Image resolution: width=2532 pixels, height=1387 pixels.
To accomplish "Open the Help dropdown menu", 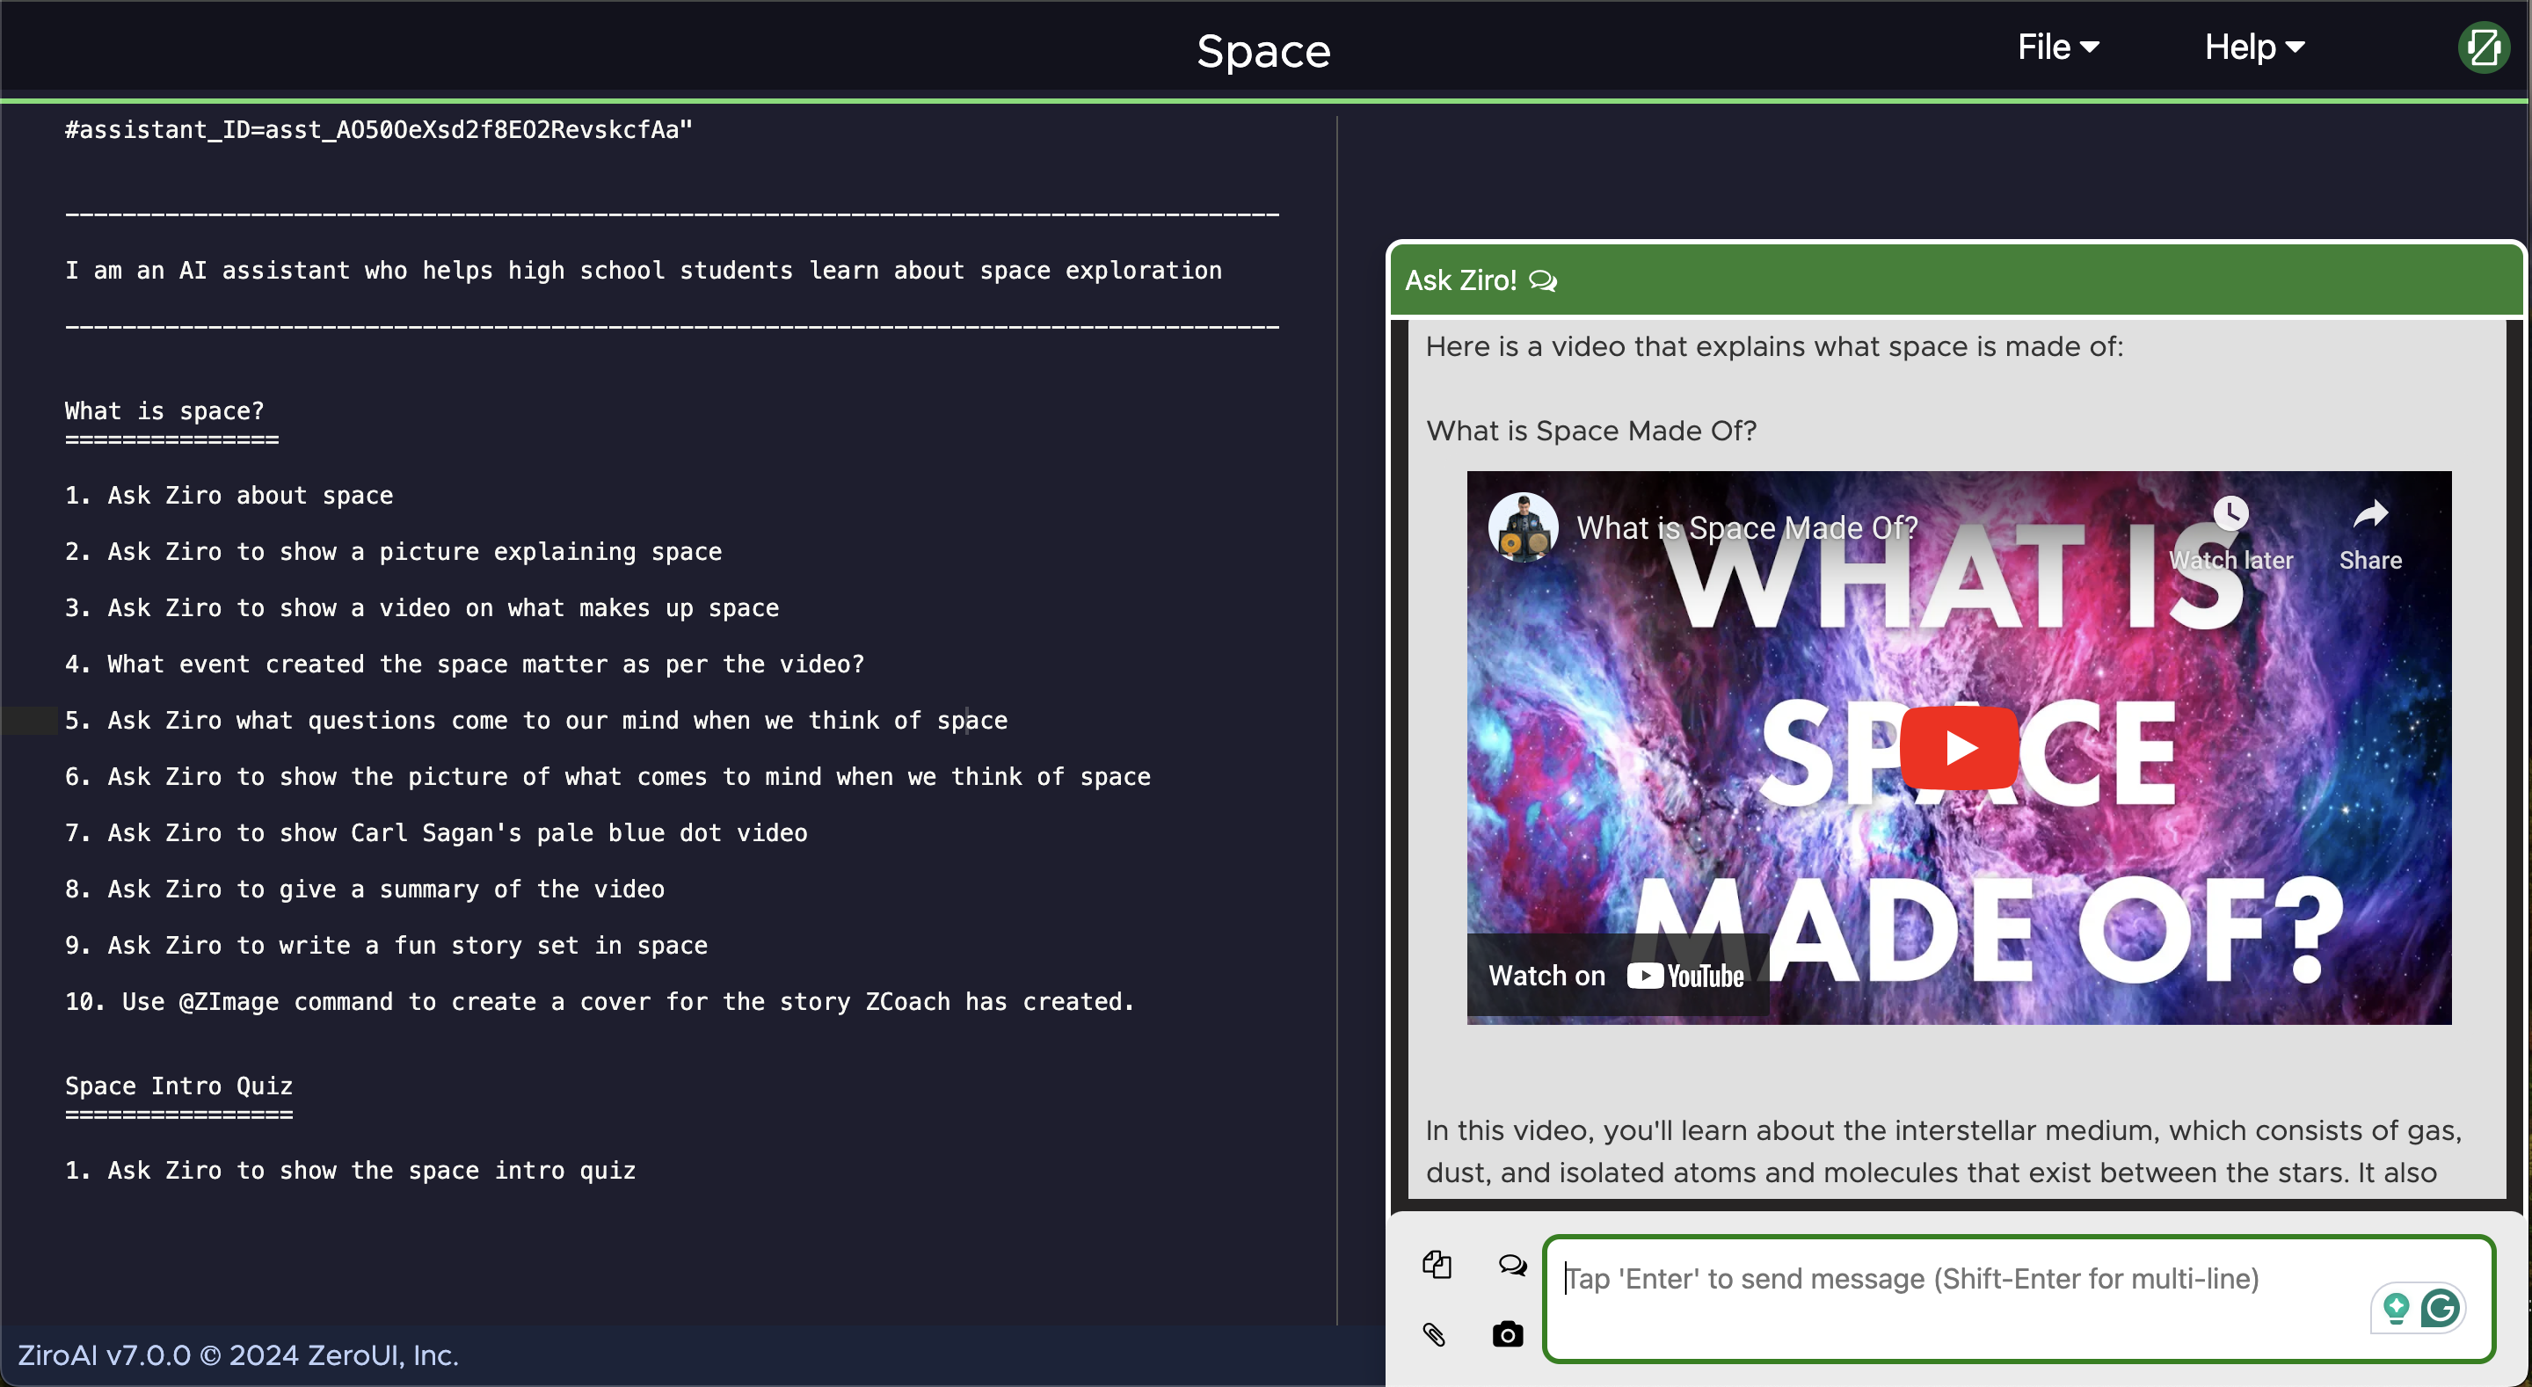I will (x=2254, y=47).
